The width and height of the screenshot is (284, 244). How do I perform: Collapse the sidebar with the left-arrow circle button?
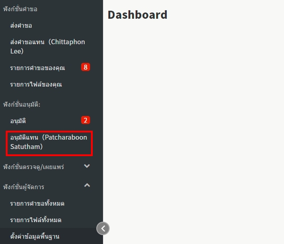point(103,228)
